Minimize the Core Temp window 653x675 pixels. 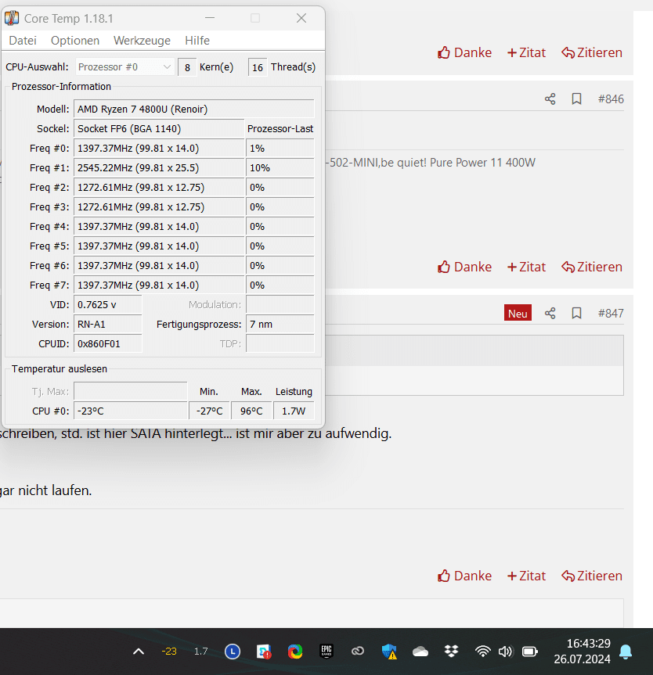210,18
